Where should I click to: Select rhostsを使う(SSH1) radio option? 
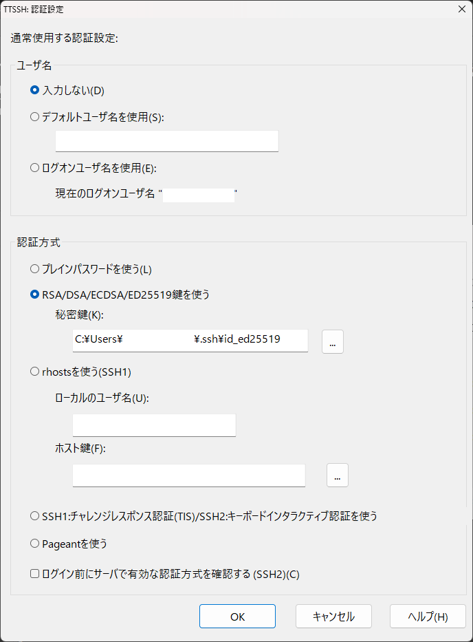(35, 372)
